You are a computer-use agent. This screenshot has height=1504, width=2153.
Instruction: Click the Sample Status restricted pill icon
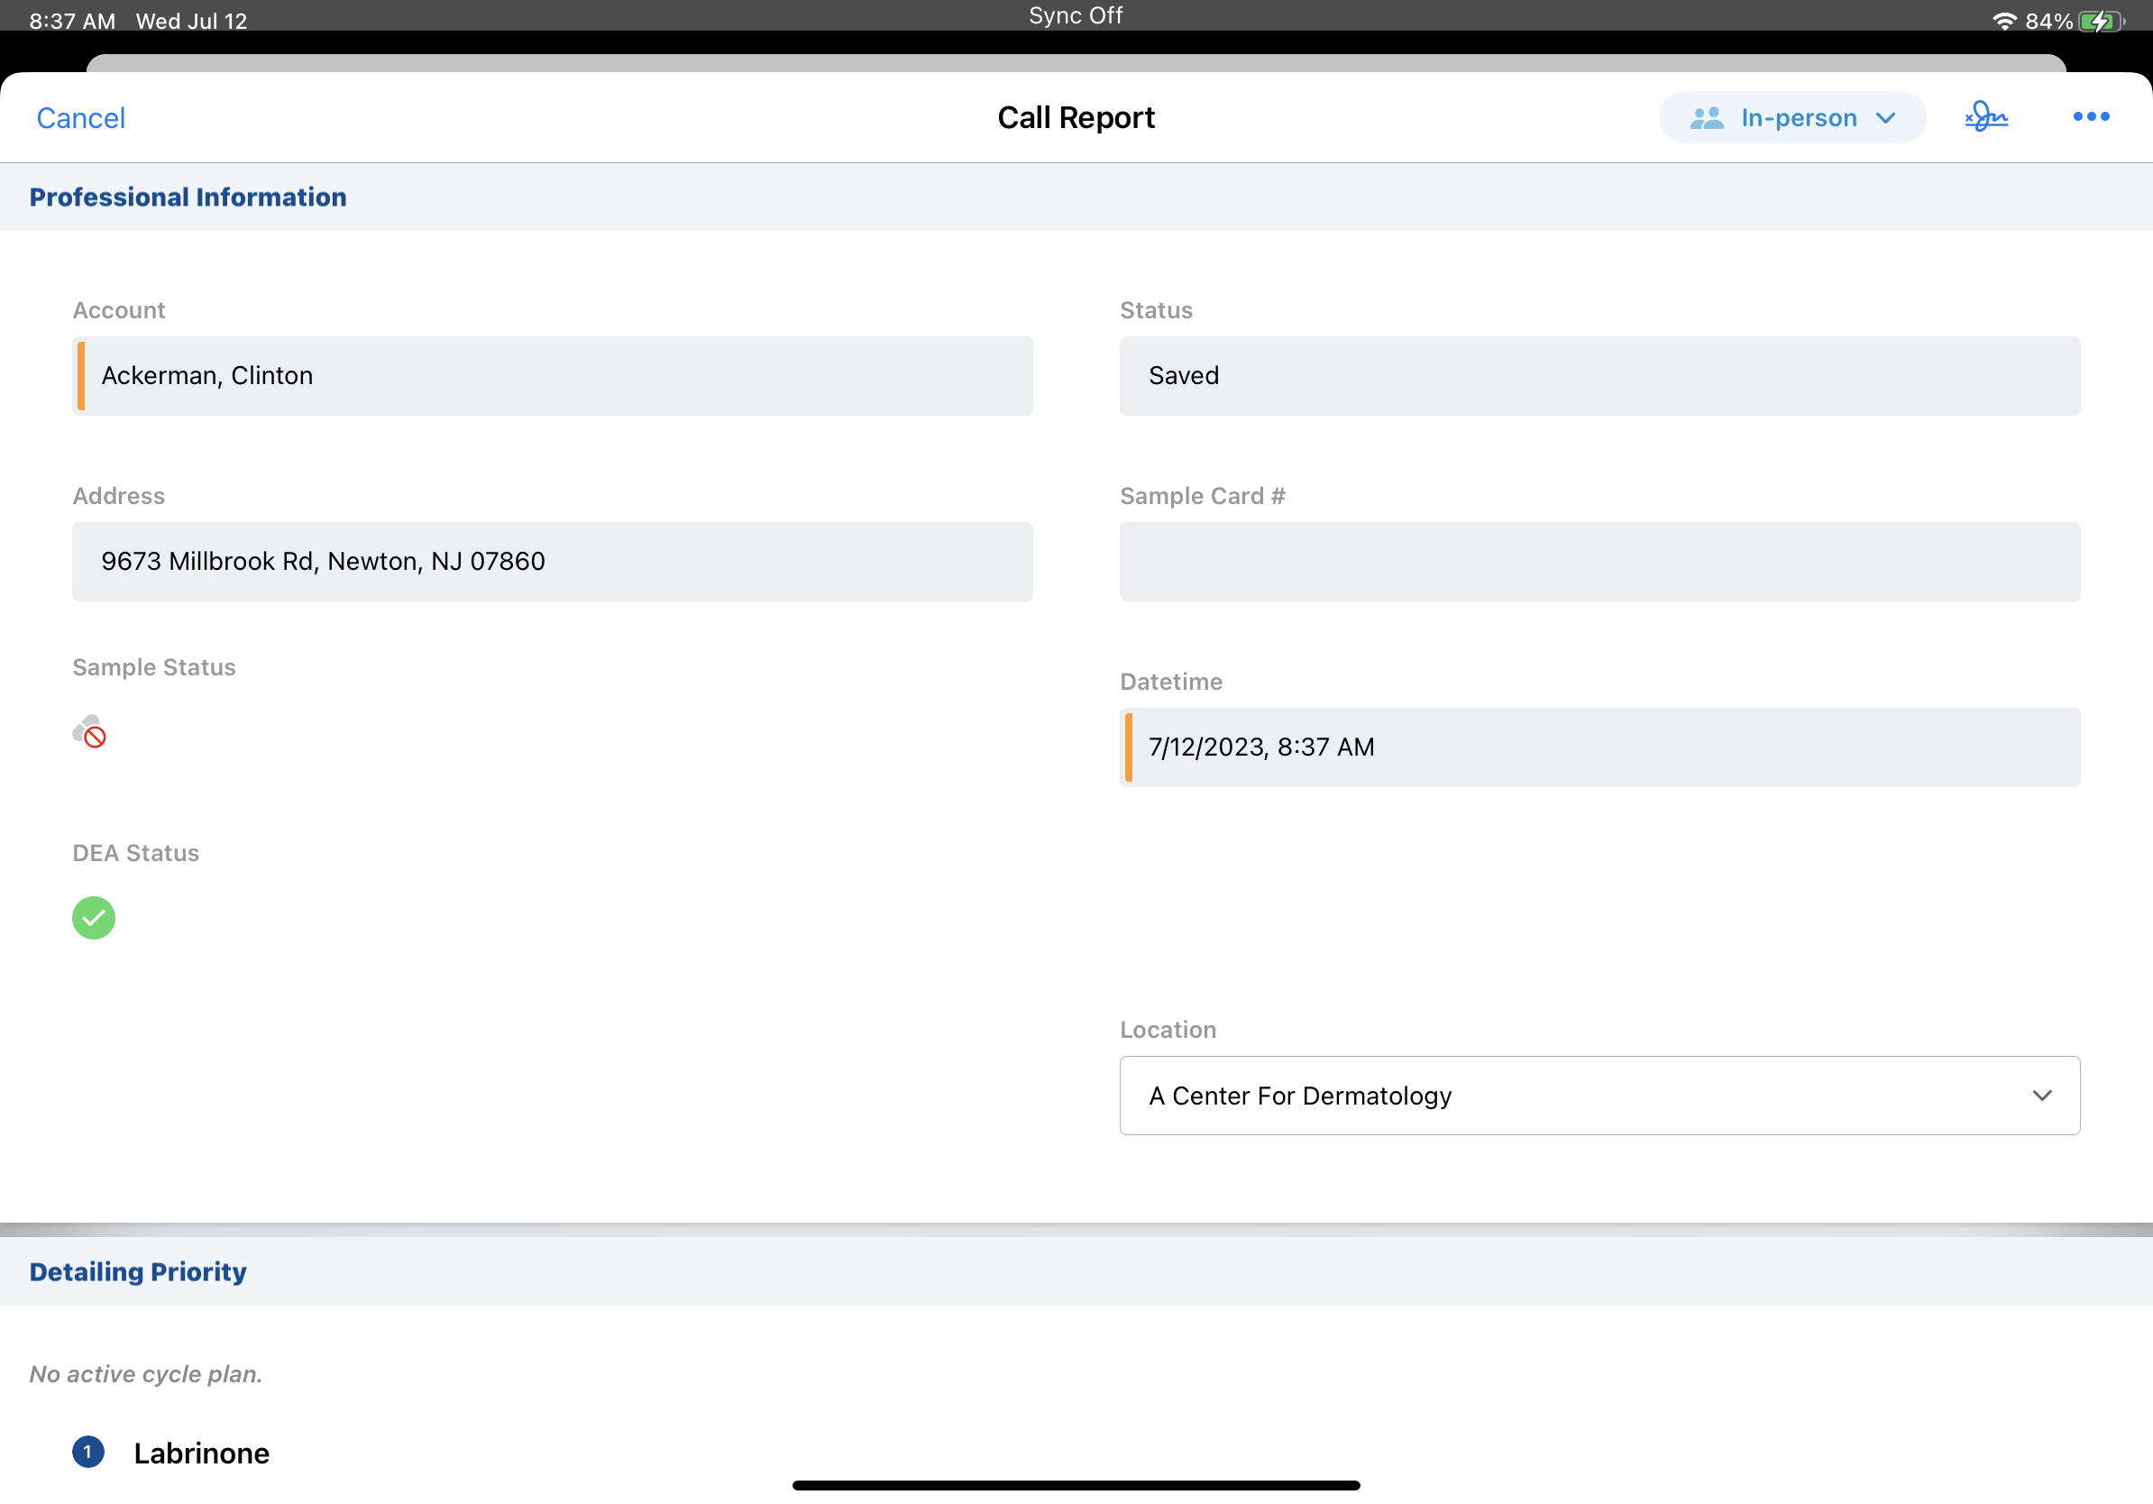click(x=90, y=731)
